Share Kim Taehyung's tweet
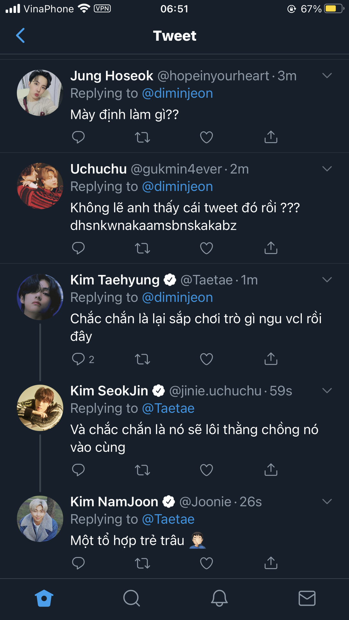The height and width of the screenshot is (620, 349). coord(271,359)
